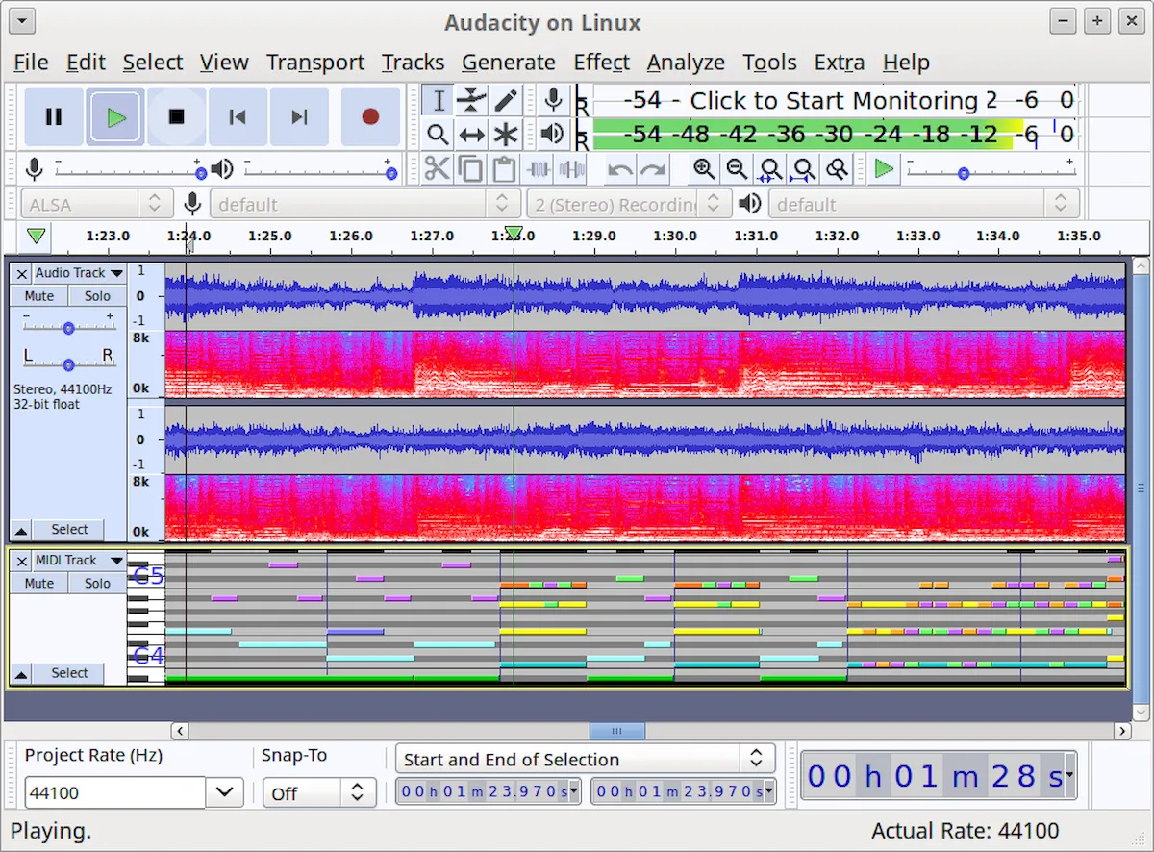
Task: Click the Pause playback button
Action: coord(53,115)
